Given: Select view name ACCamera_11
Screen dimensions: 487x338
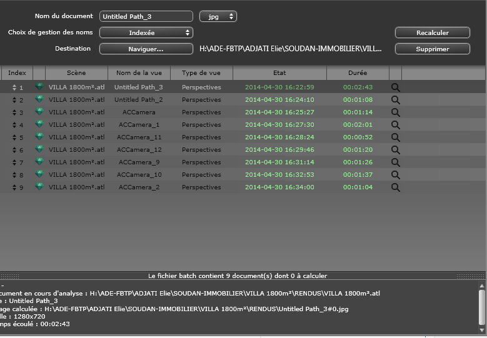Looking at the screenshot, I should click(x=139, y=137).
